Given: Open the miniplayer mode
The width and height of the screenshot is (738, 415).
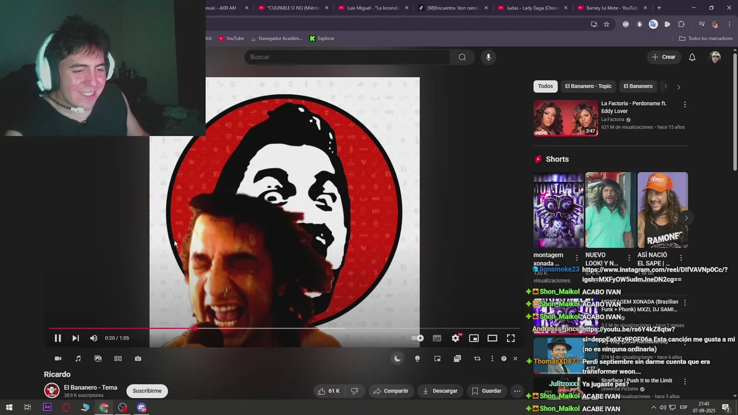Looking at the screenshot, I should (474, 338).
